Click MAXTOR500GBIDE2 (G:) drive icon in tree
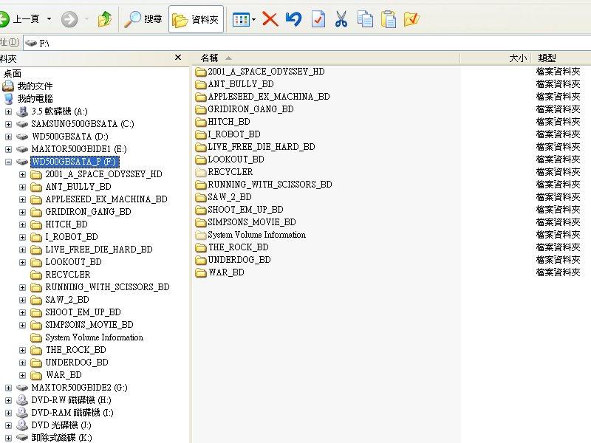Viewport: 591px width, 443px height. pyautogui.click(x=22, y=388)
